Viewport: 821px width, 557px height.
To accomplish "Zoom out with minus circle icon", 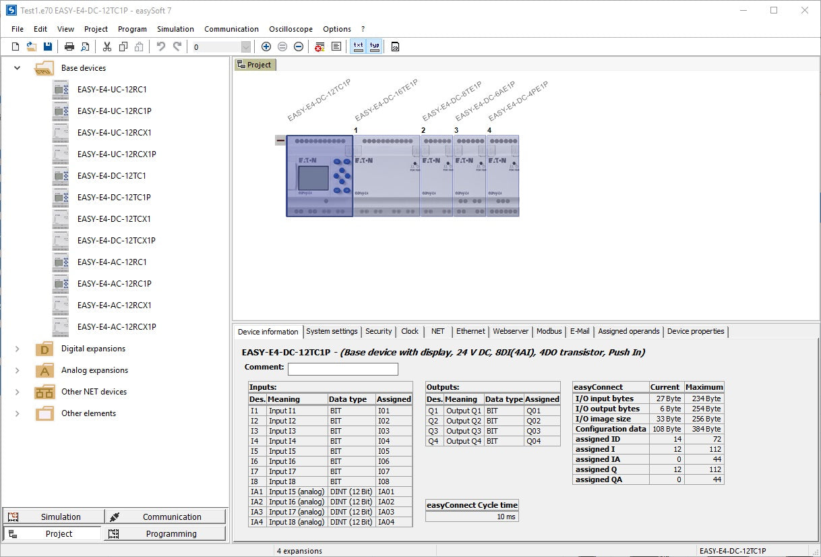I will [299, 47].
